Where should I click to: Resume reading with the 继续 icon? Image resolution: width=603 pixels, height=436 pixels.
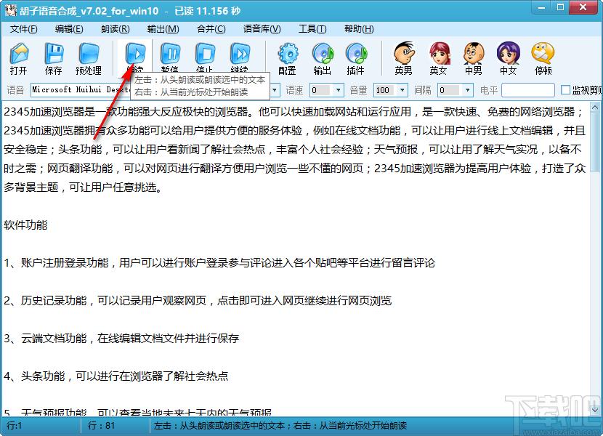pyautogui.click(x=240, y=54)
